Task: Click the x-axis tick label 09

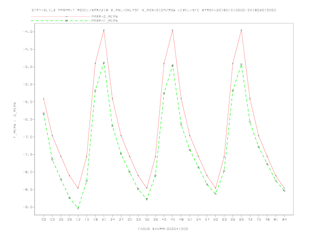Action: point(69,219)
